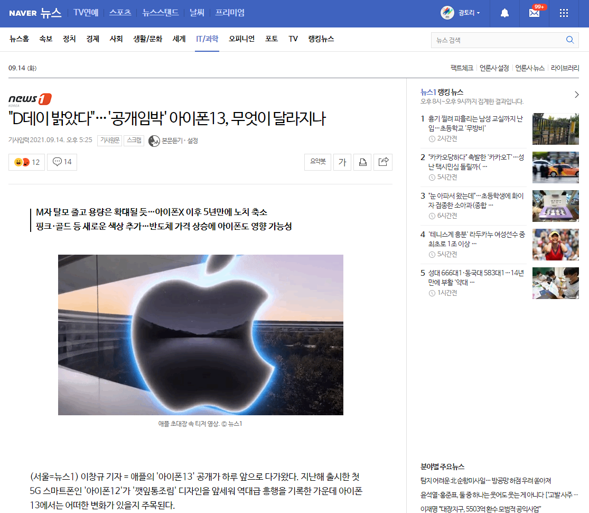
Task: Click the students thumbnail for ranking 5
Action: click(556, 283)
